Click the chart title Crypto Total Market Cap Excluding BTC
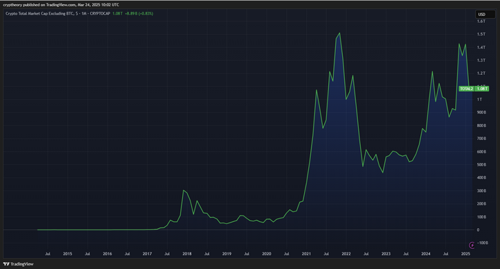The width and height of the screenshot is (500, 269). (x=40, y=14)
